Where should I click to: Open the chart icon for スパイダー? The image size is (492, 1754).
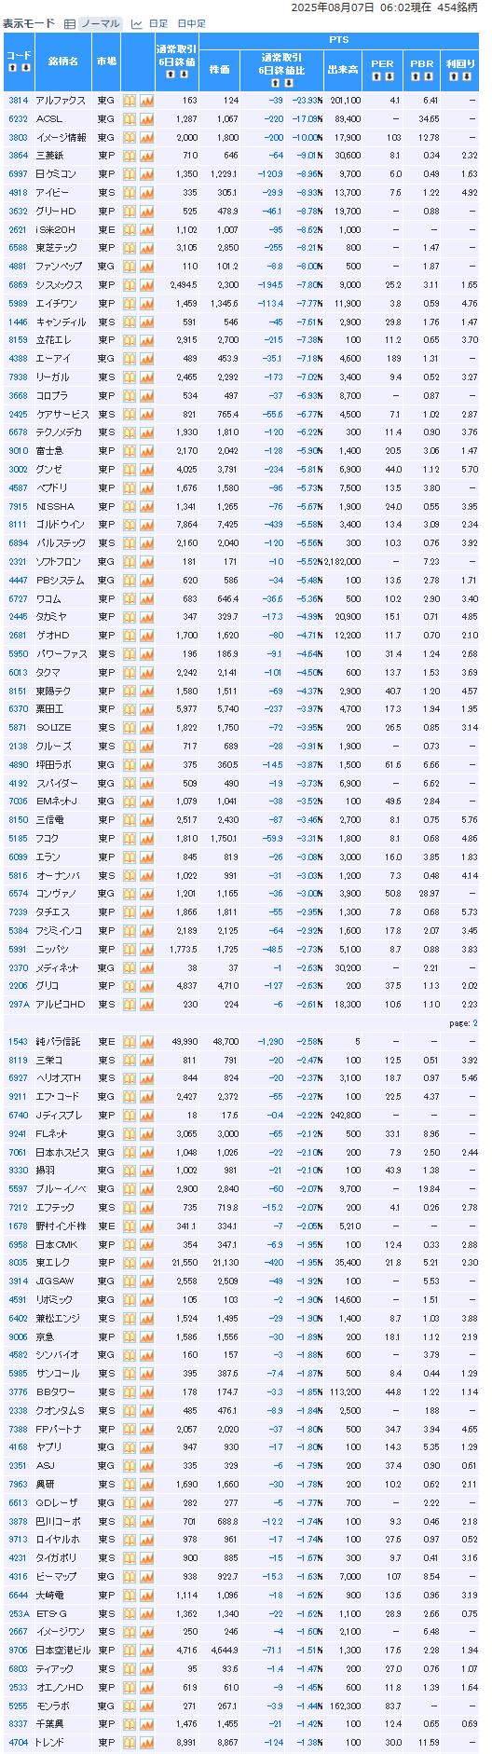coord(146,784)
